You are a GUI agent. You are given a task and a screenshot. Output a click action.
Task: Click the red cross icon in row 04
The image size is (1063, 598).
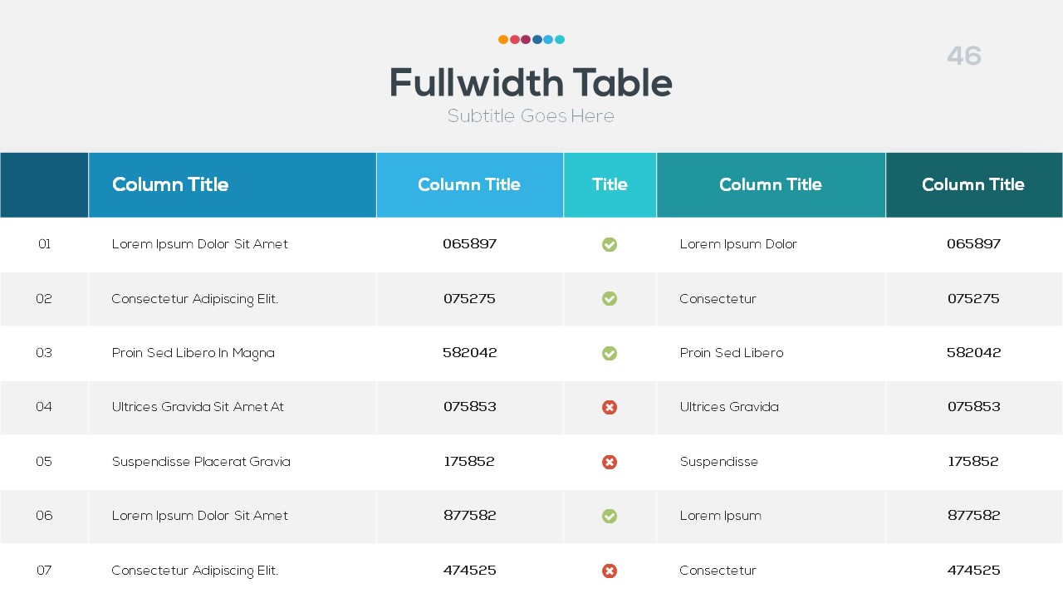[x=610, y=407]
